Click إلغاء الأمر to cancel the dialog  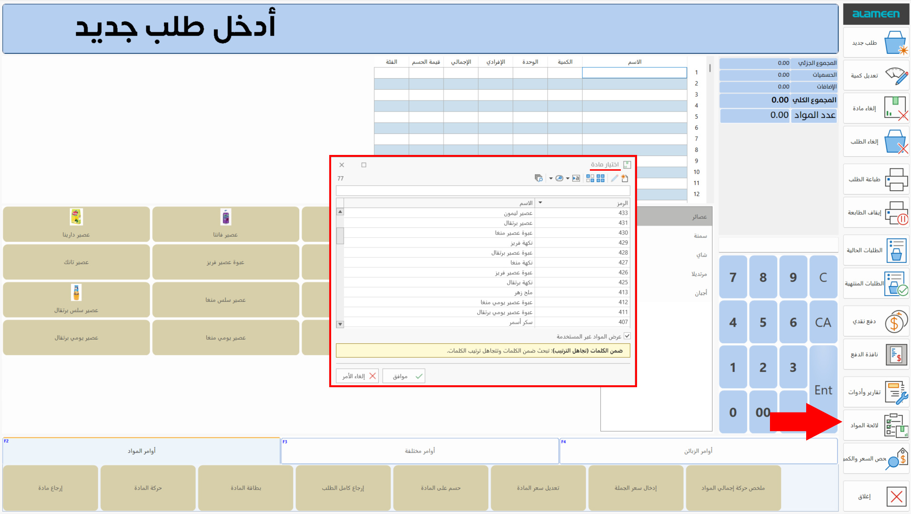[357, 376]
